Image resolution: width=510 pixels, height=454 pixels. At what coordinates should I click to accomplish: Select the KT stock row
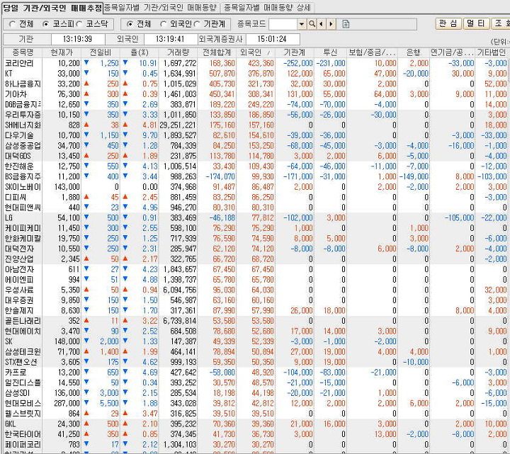click(255, 74)
